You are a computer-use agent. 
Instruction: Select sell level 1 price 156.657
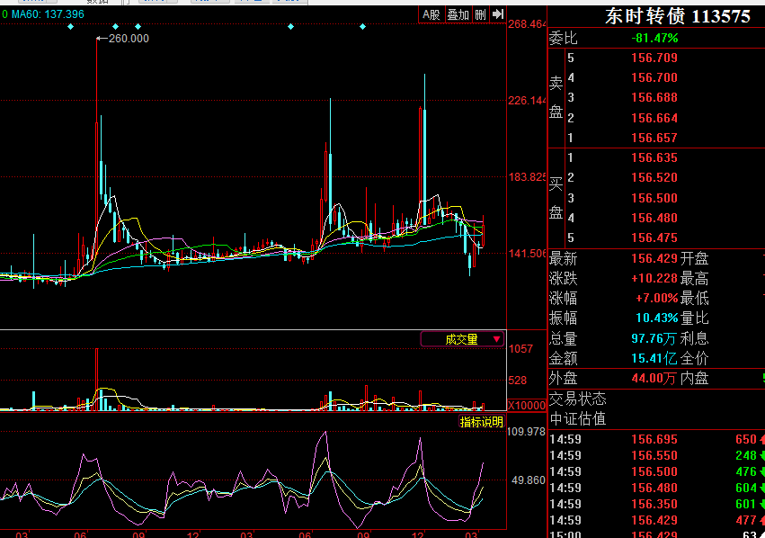click(x=654, y=138)
